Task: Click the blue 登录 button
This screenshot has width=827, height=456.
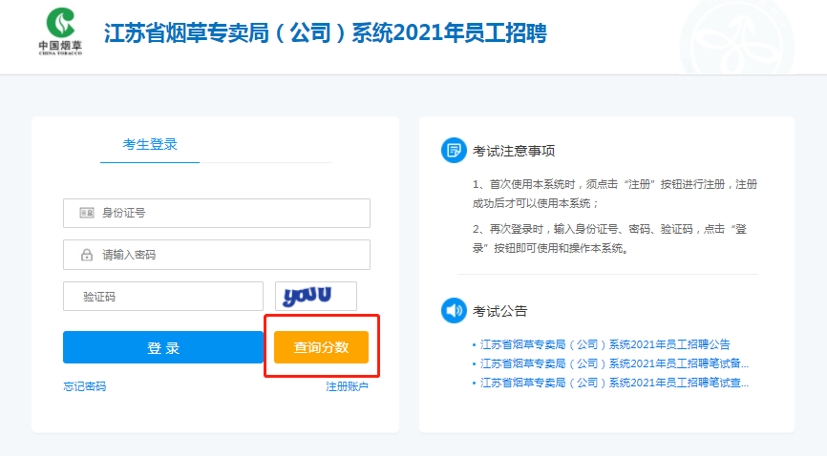Action: [163, 347]
